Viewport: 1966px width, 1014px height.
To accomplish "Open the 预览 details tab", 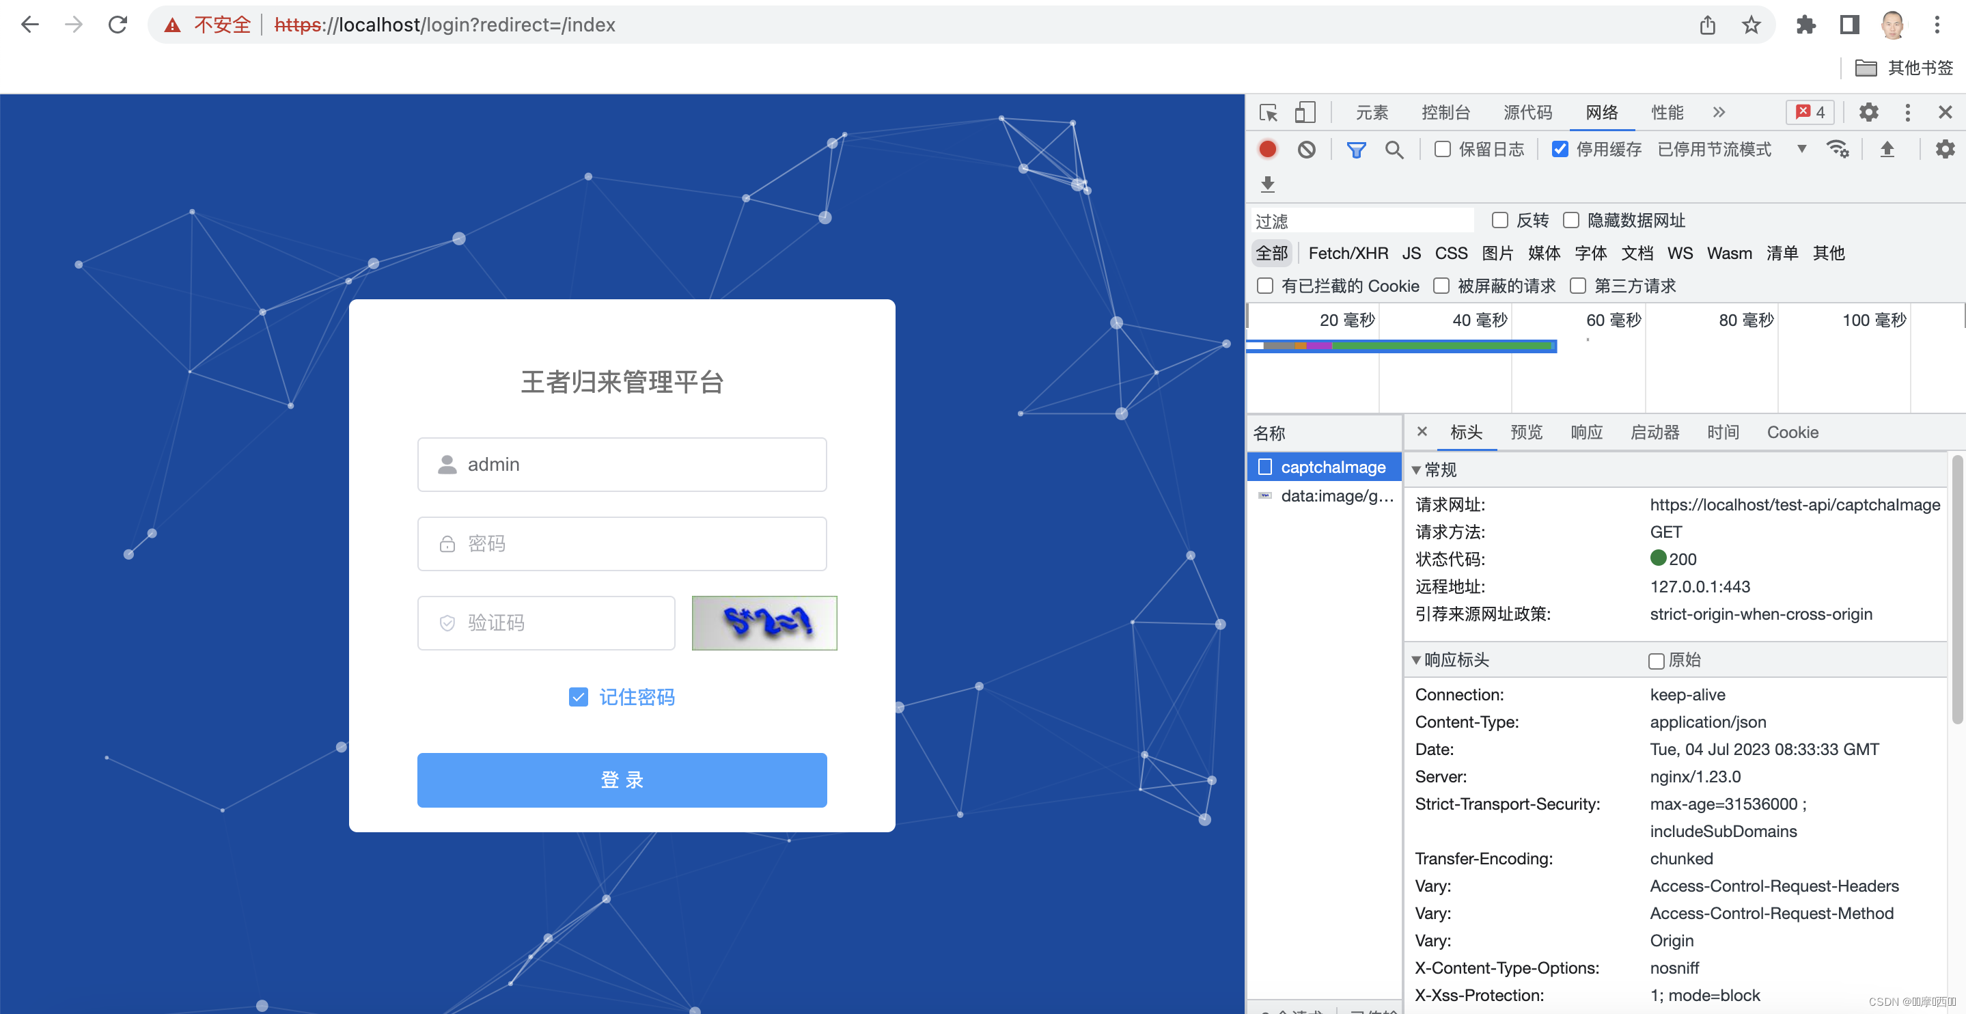I will point(1526,432).
